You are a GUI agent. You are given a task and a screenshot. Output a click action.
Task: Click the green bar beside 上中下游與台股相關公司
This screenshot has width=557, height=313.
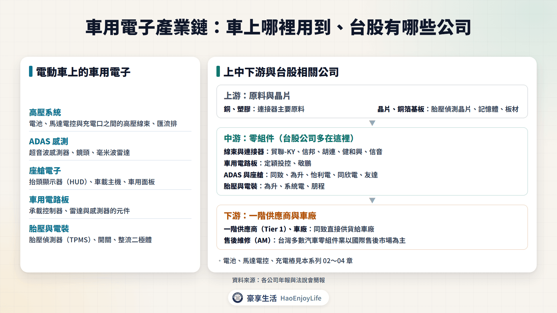(x=218, y=71)
